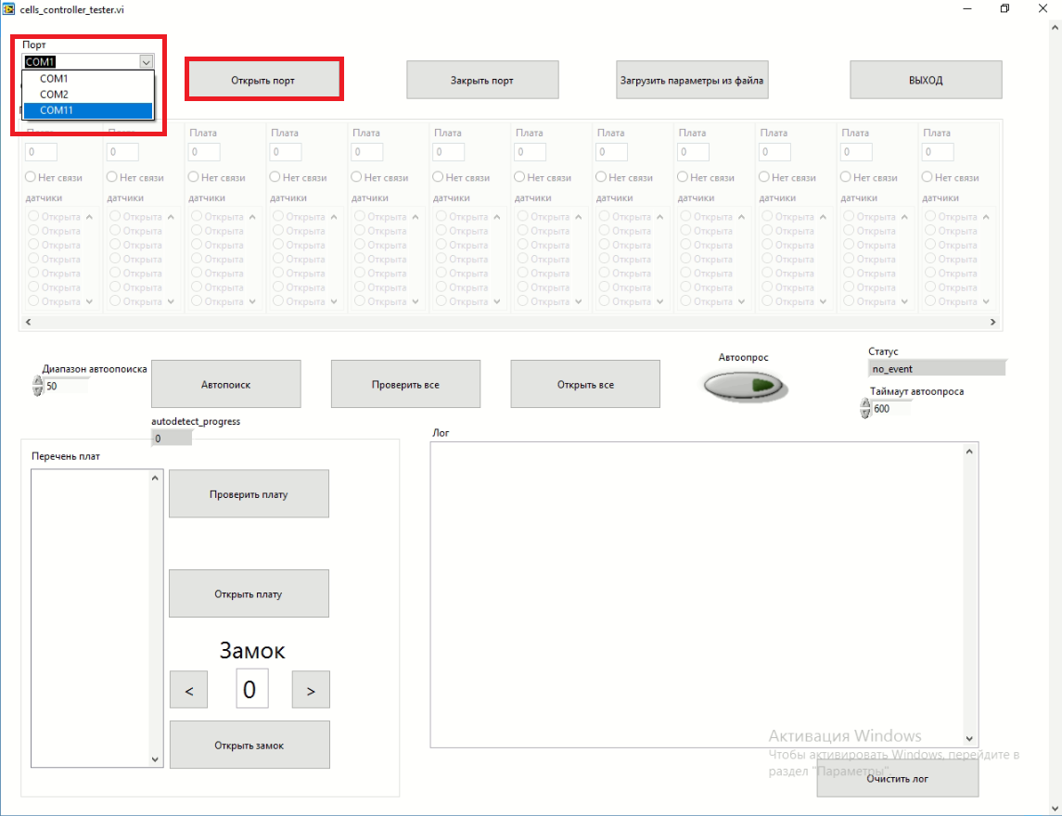1062x816 pixels.
Task: Click the Таймаут автоопроса stepper arrows
Action: [865, 408]
